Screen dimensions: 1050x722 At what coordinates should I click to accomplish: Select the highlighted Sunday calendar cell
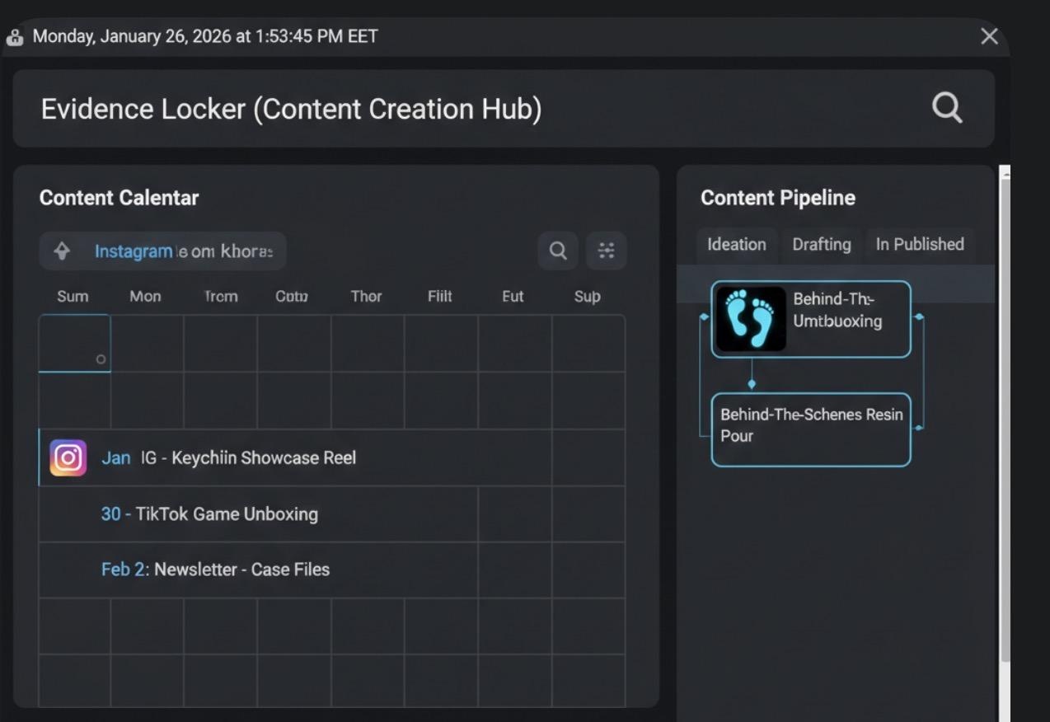(x=74, y=344)
